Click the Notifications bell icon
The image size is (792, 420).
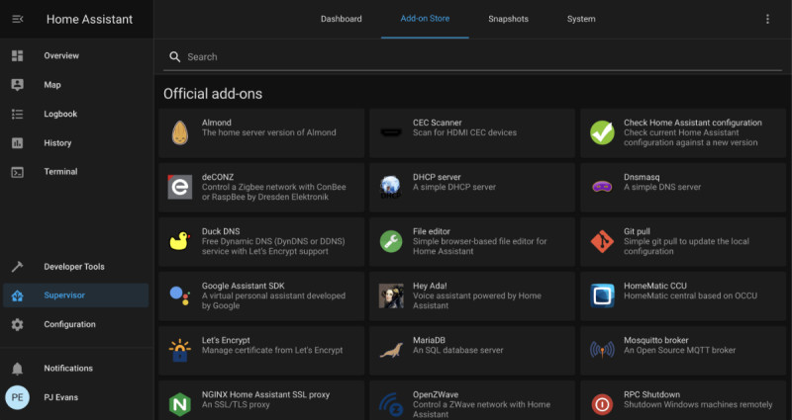tap(17, 369)
